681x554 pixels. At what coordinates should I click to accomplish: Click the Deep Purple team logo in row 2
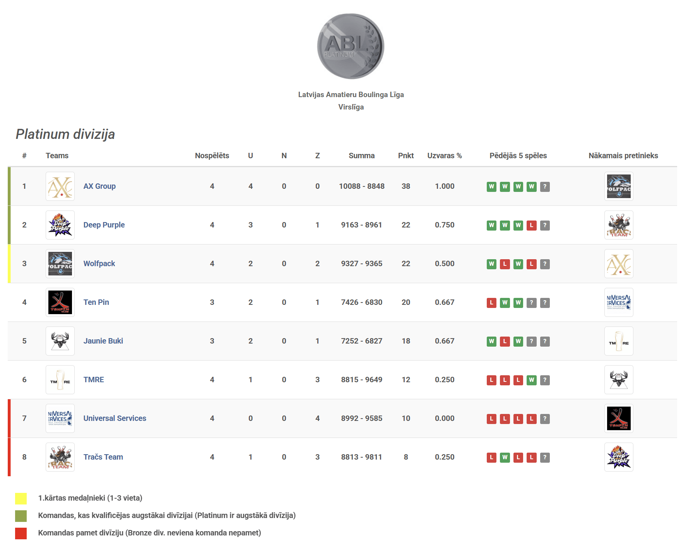coord(60,225)
